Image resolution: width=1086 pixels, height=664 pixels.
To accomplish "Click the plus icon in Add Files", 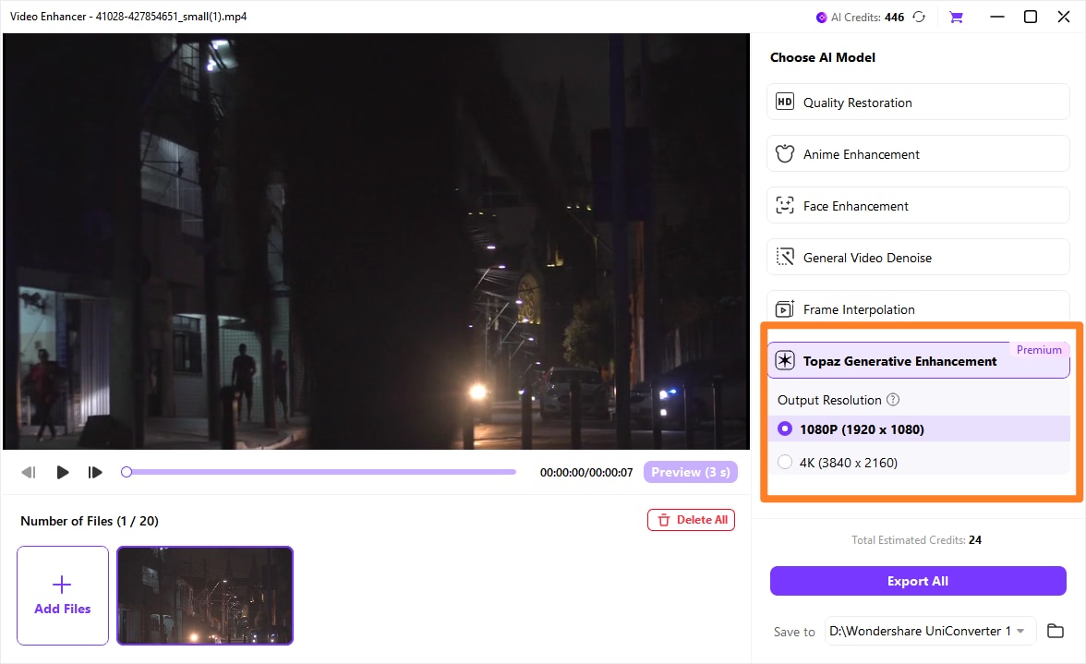I will point(62,585).
